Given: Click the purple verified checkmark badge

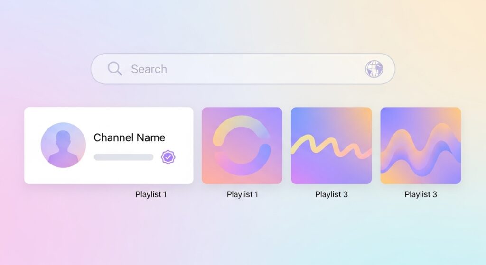Looking at the screenshot, I should coord(168,157).
